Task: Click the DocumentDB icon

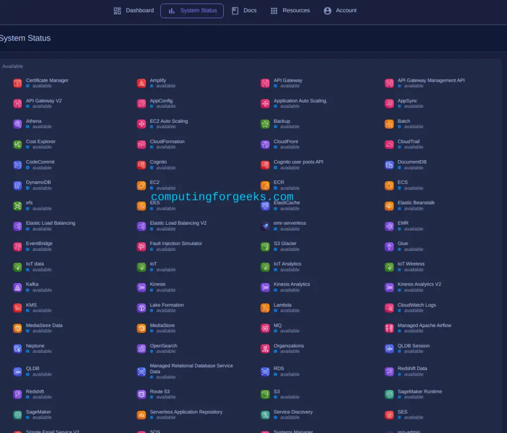Action: pos(389,165)
